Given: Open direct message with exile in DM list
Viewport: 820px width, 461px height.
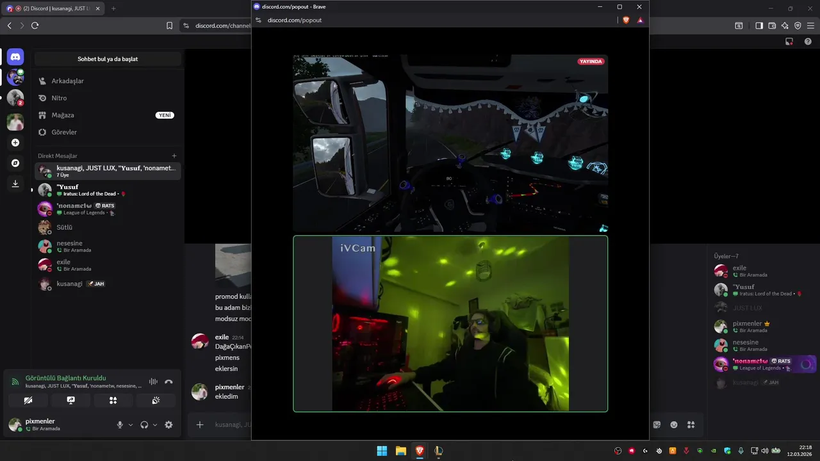Looking at the screenshot, I should coord(108,265).
